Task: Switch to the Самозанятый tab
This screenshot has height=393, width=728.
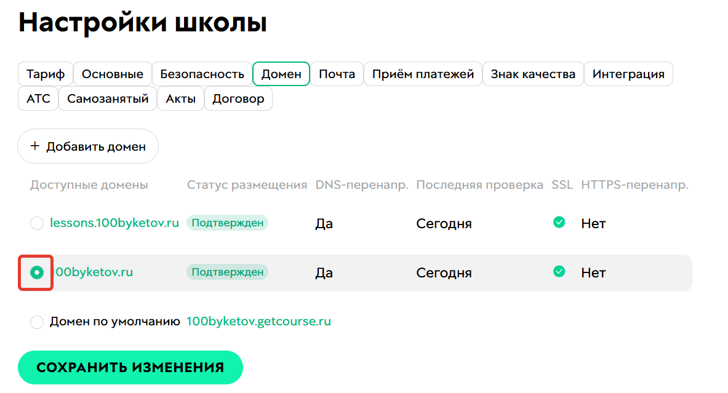Action: 108,98
